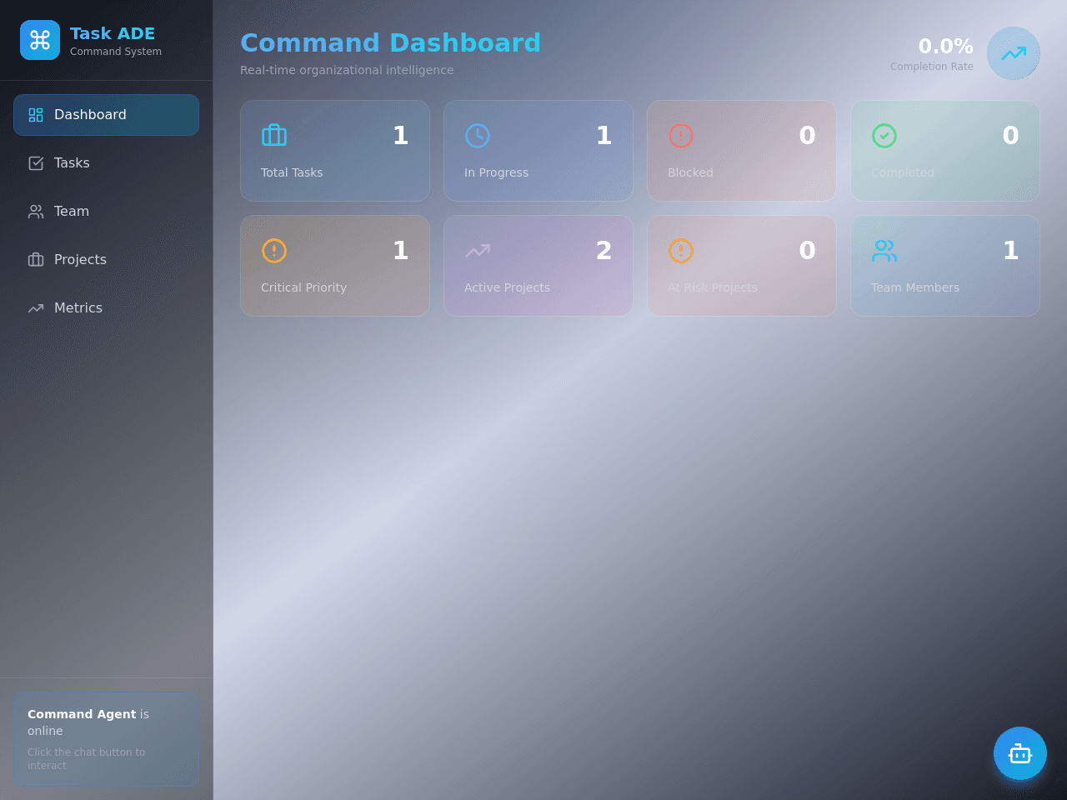Go to the Tasks page in sidebar

pyautogui.click(x=106, y=163)
